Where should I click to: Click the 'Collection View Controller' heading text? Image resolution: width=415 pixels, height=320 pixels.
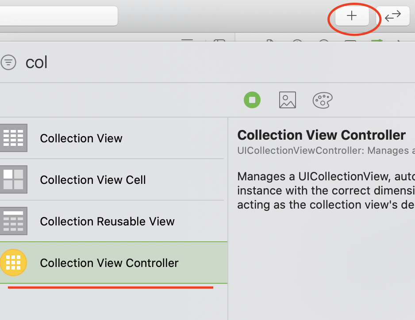pos(321,135)
